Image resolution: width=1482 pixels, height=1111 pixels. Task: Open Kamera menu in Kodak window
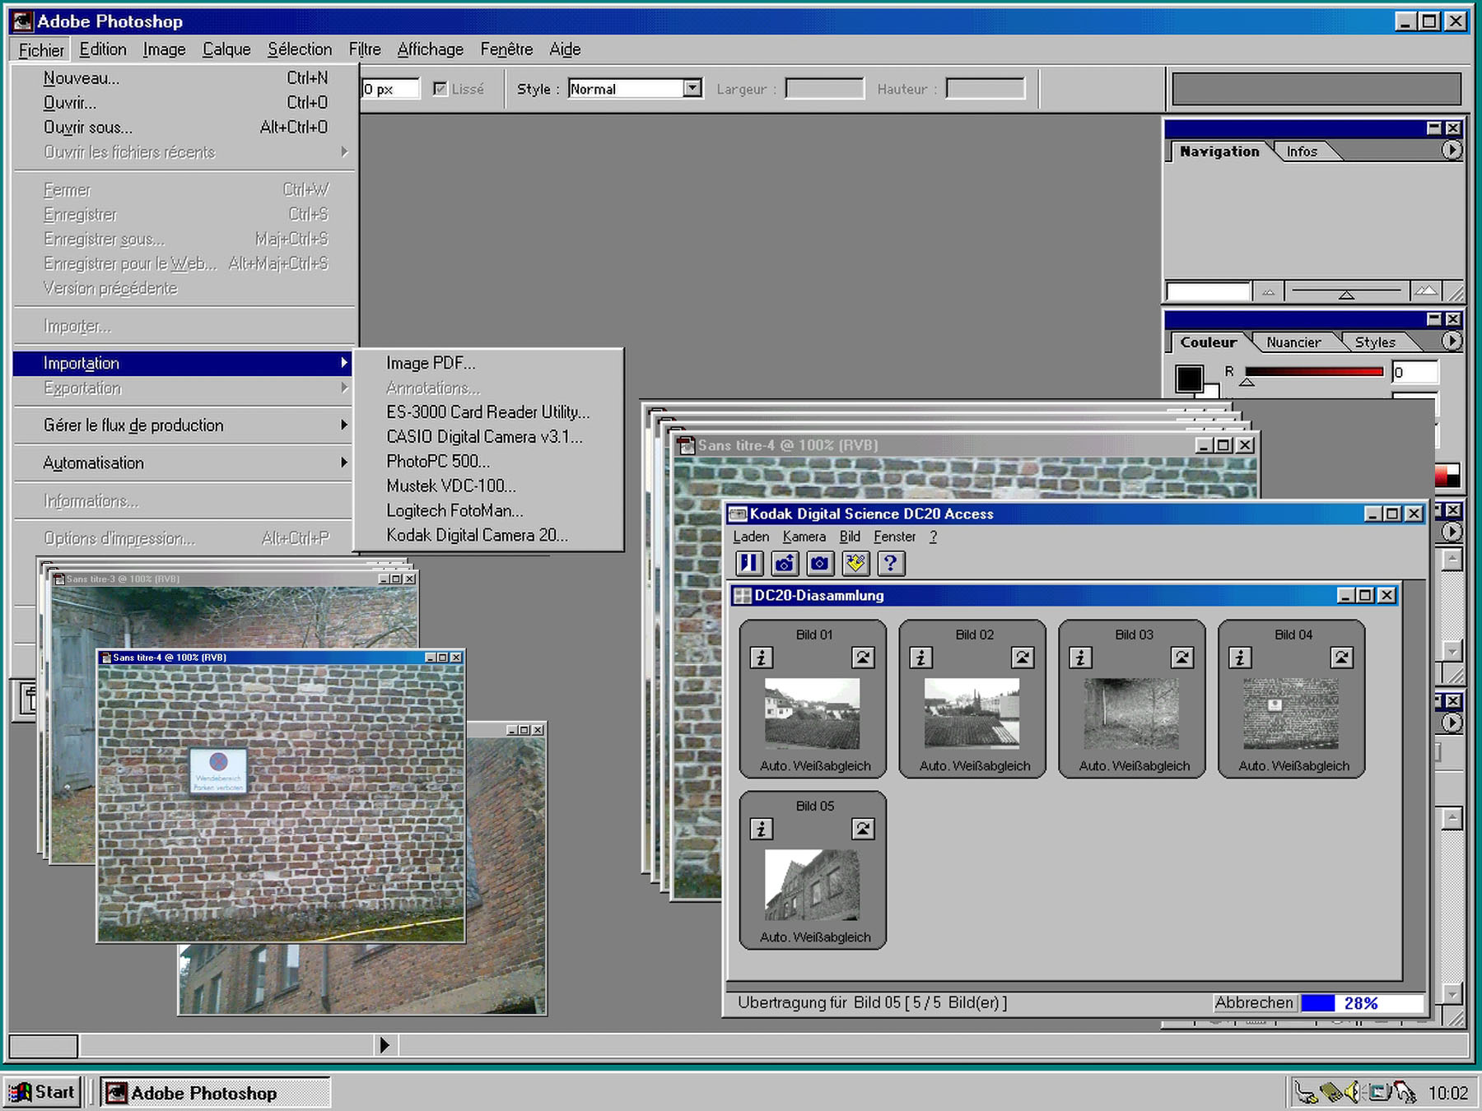804,537
